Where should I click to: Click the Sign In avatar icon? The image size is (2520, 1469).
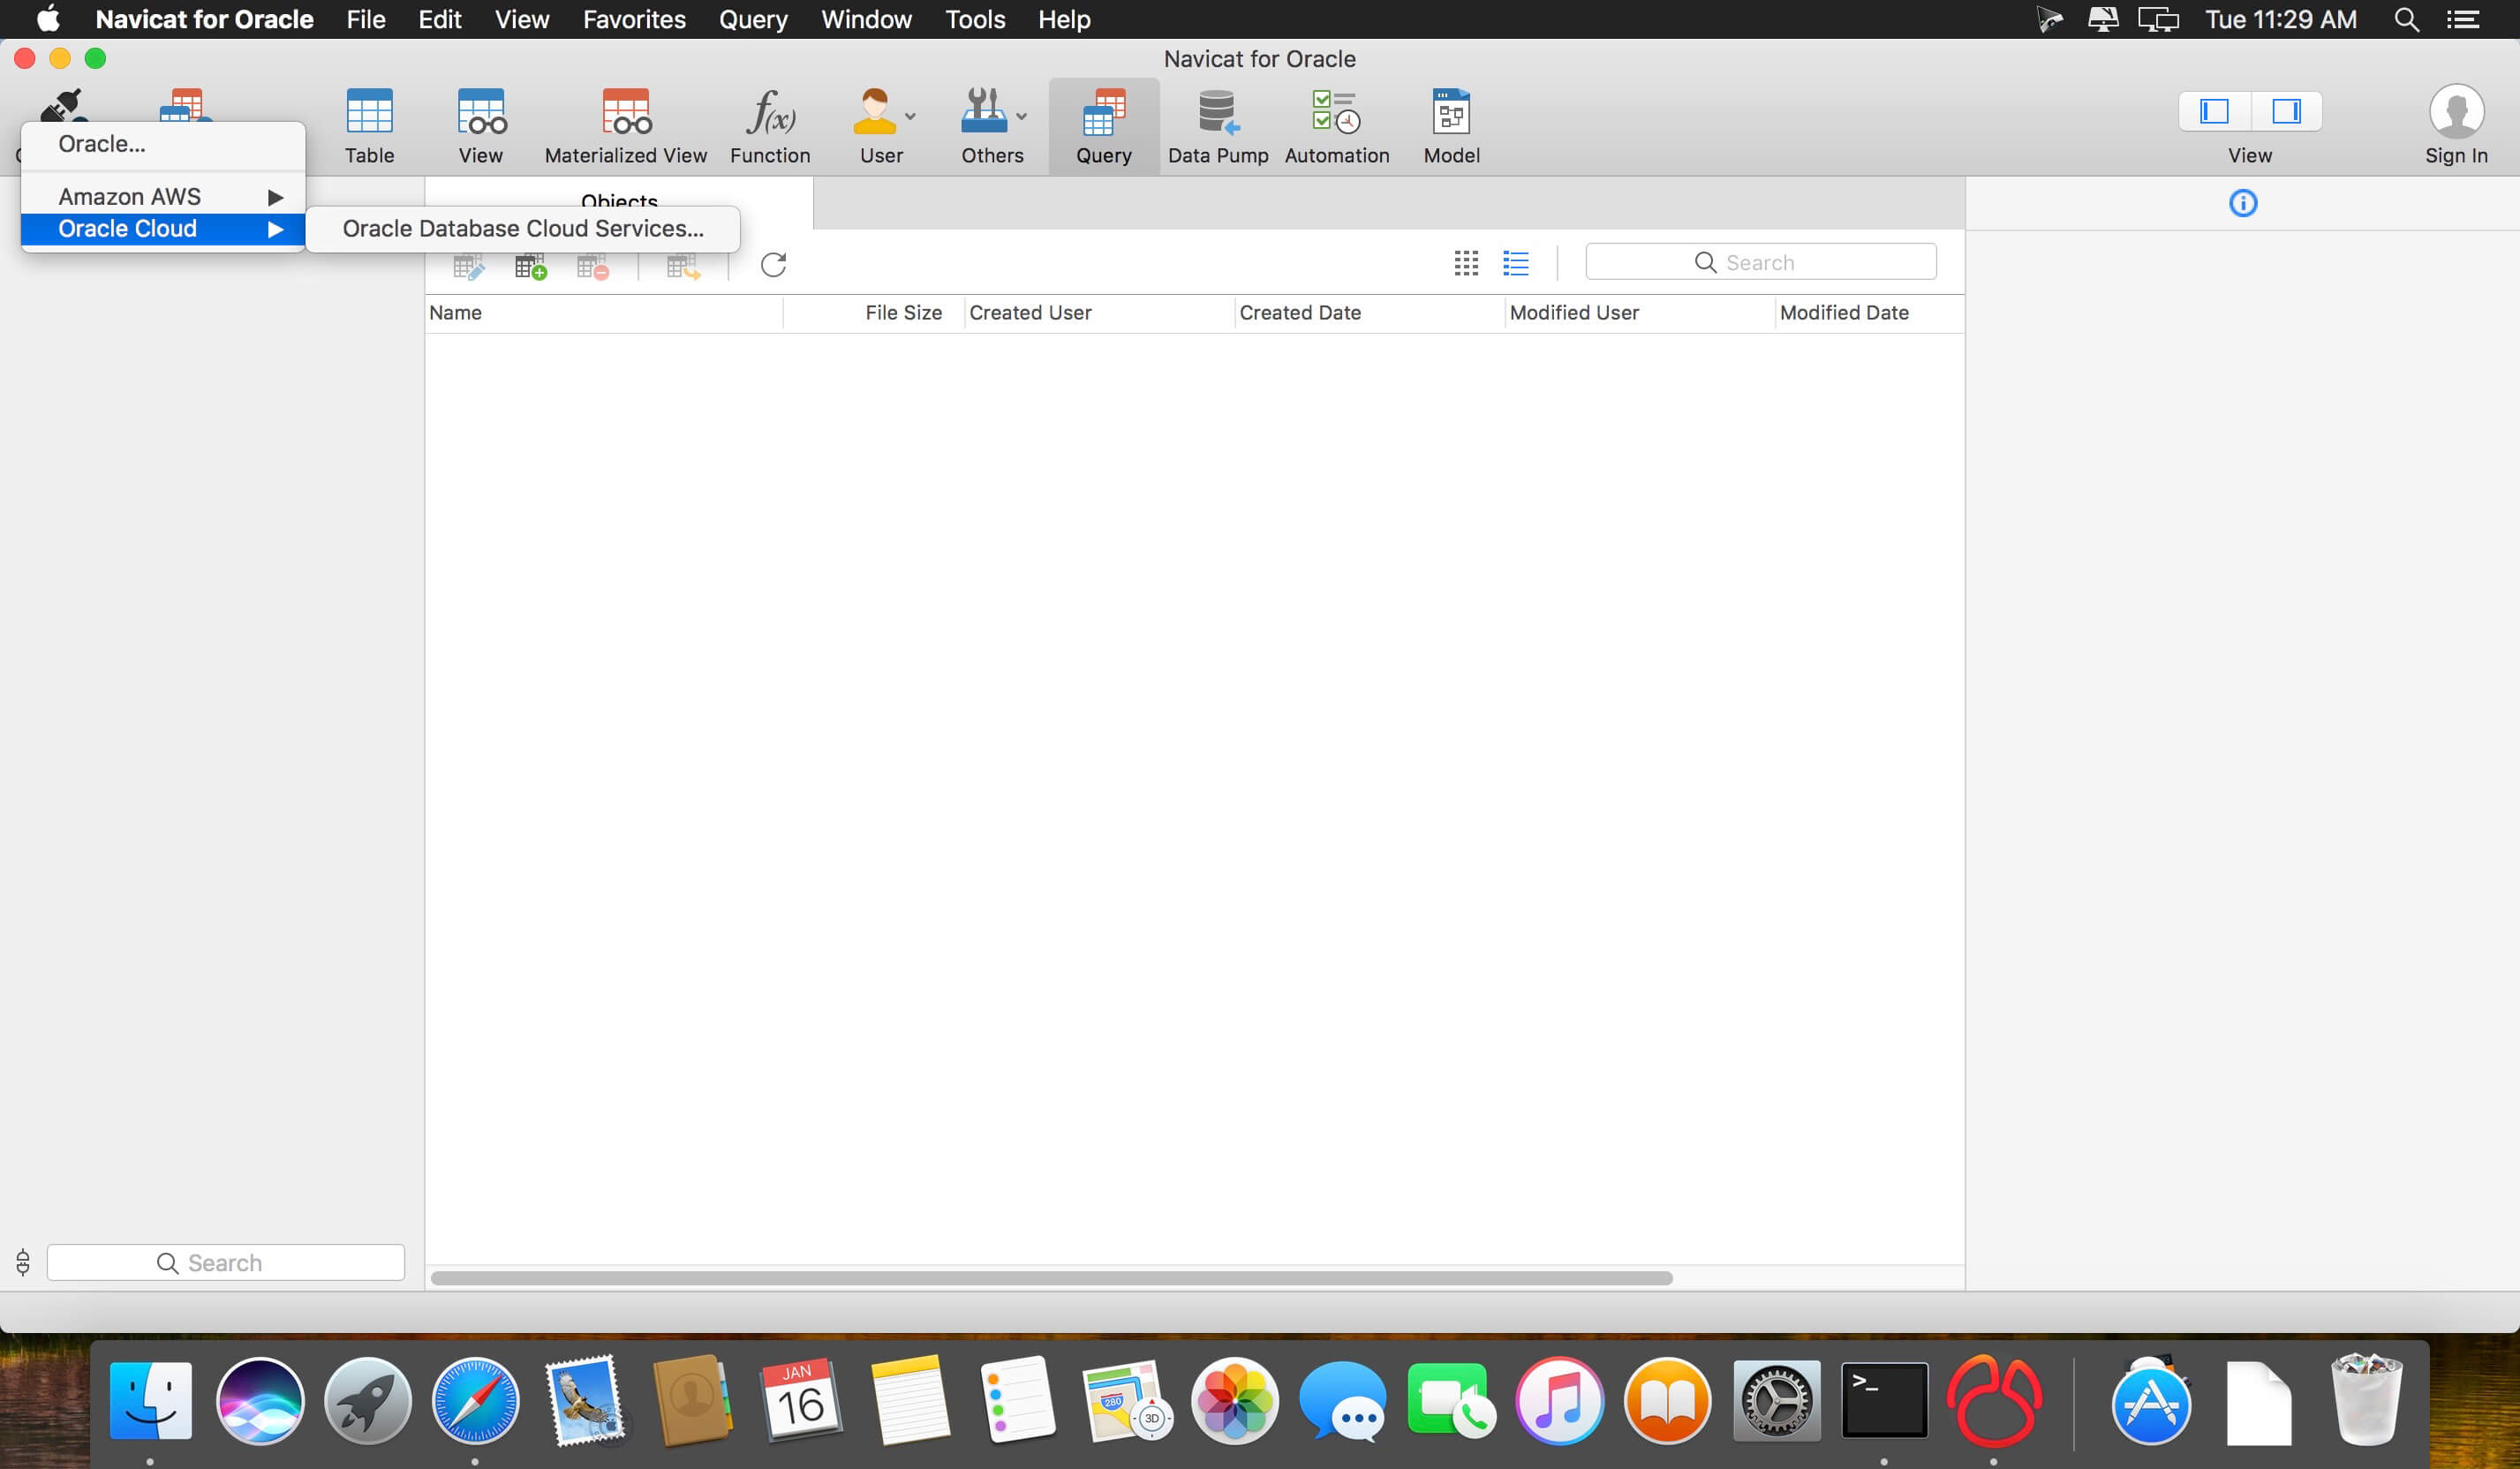tap(2456, 111)
